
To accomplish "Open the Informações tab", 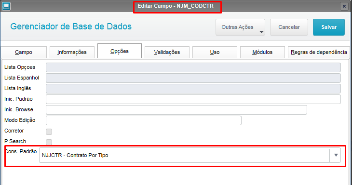I will (72, 52).
